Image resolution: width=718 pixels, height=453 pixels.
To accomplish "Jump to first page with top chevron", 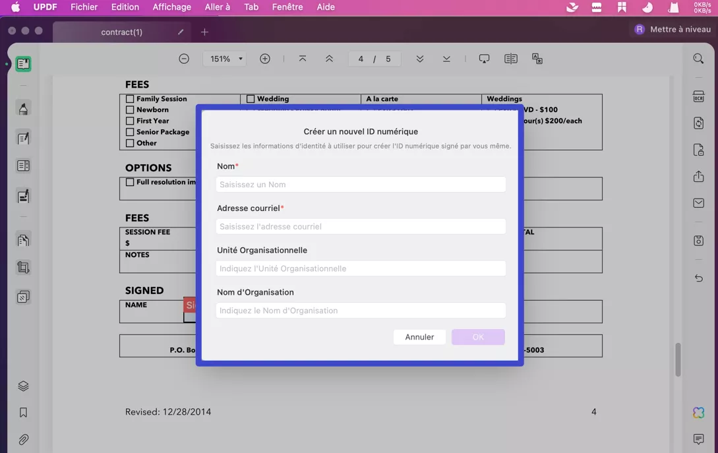I will pyautogui.click(x=302, y=59).
